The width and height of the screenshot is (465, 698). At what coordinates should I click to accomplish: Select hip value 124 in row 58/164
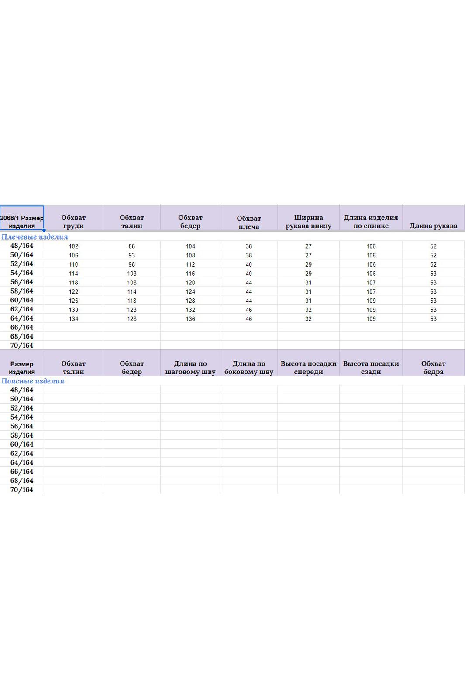(190, 292)
